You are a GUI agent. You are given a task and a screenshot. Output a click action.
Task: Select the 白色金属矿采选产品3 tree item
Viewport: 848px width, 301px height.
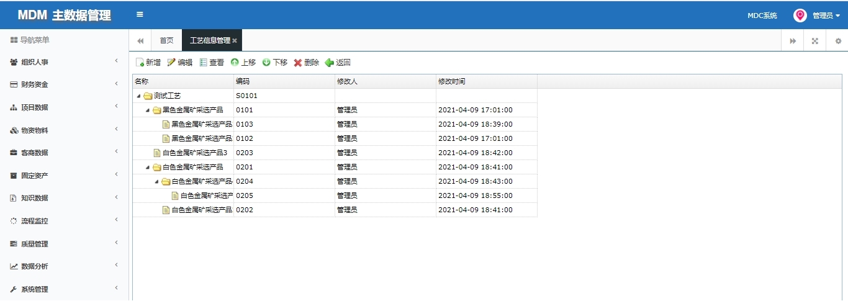click(x=195, y=153)
